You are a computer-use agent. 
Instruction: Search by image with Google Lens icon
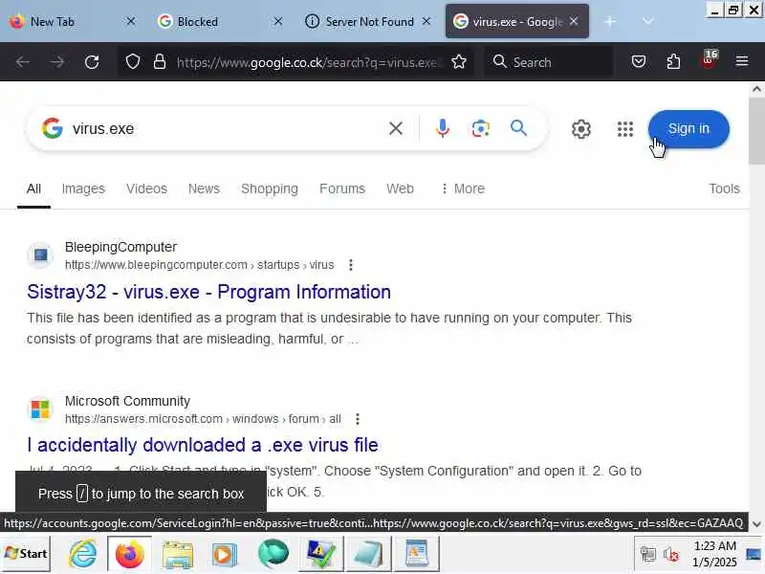[481, 128]
